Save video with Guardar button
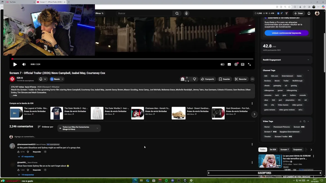Image resolution: width=326 pixels, height=183 pixels. [x=224, y=79]
